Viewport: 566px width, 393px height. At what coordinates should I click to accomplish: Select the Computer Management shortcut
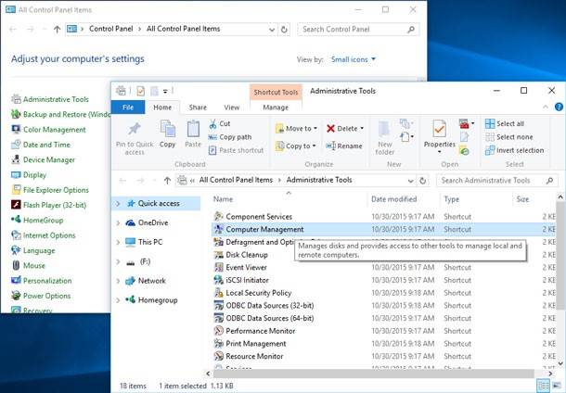click(x=264, y=229)
